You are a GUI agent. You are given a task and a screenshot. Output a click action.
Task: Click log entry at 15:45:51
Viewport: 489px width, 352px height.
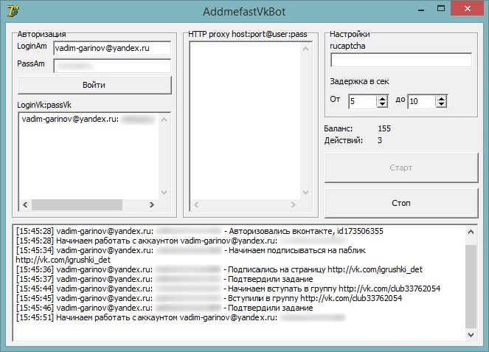181,317
